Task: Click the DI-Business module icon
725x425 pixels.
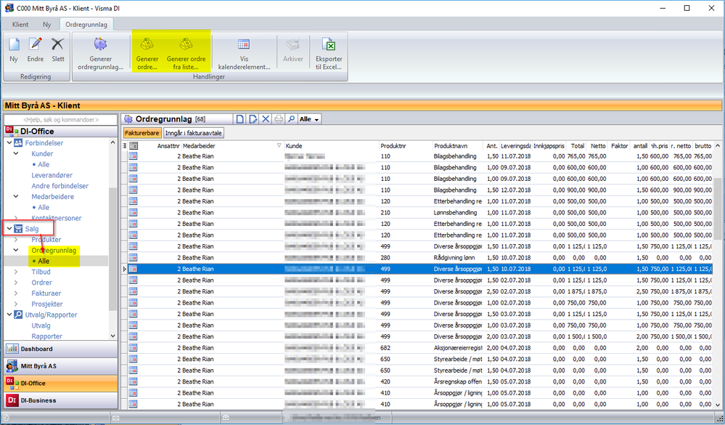Action: tap(12, 400)
